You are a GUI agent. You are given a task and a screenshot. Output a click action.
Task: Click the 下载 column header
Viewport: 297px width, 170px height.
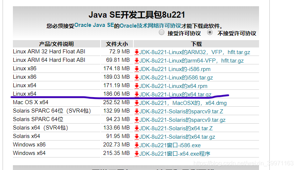(196, 44)
